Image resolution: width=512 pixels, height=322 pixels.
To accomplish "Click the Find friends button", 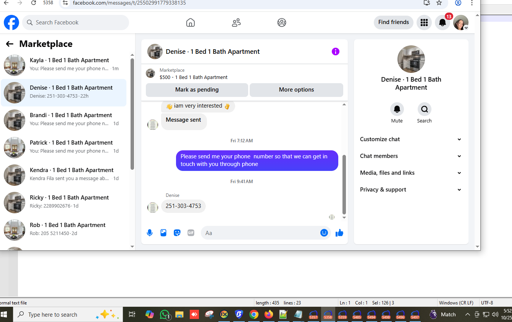I will (394, 23).
